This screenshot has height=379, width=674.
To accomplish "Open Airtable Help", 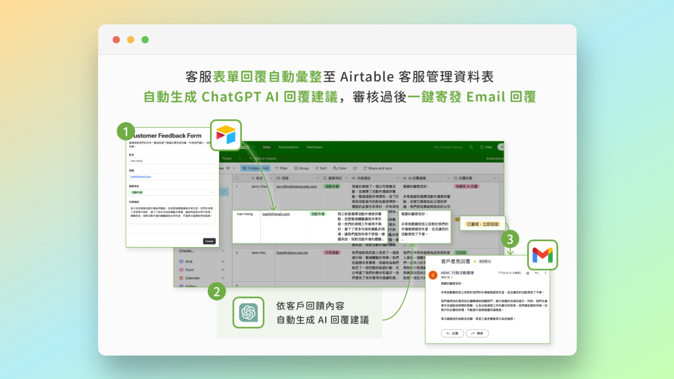I will (486, 147).
